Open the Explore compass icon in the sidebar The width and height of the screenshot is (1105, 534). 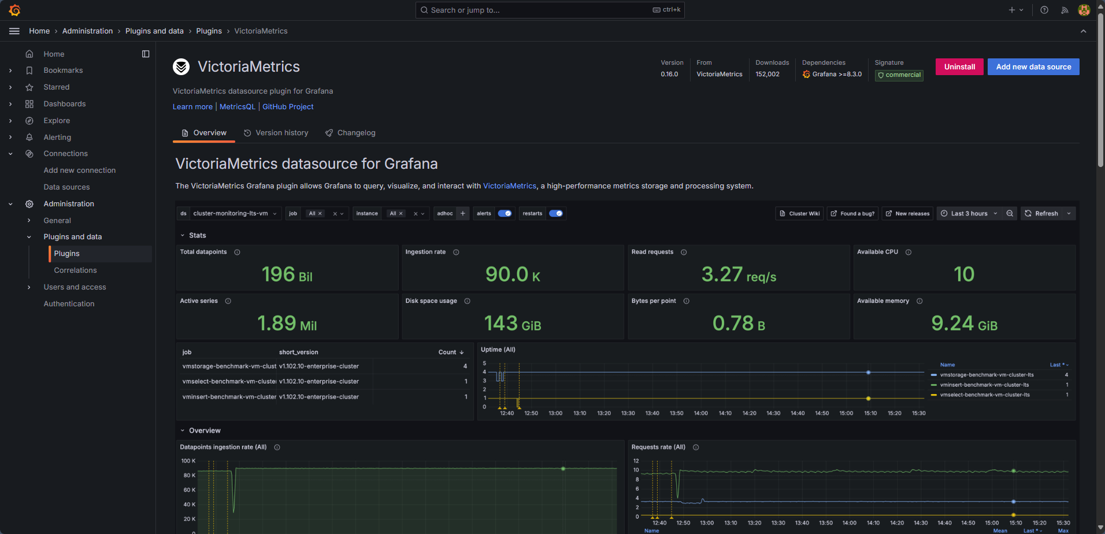pos(29,120)
